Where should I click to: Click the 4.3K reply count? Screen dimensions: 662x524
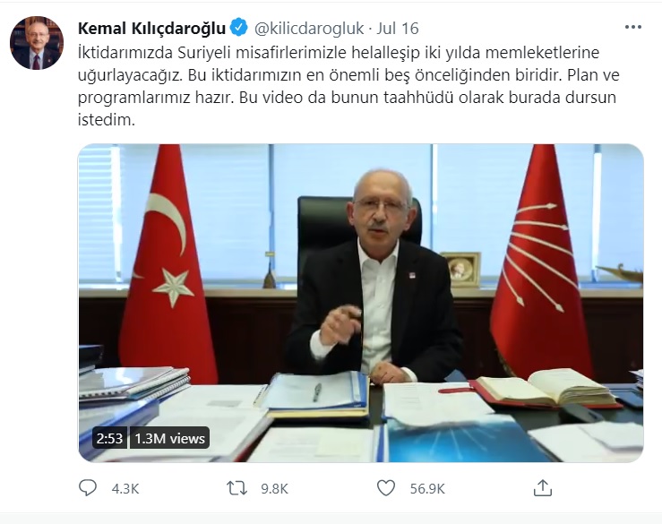point(125,489)
